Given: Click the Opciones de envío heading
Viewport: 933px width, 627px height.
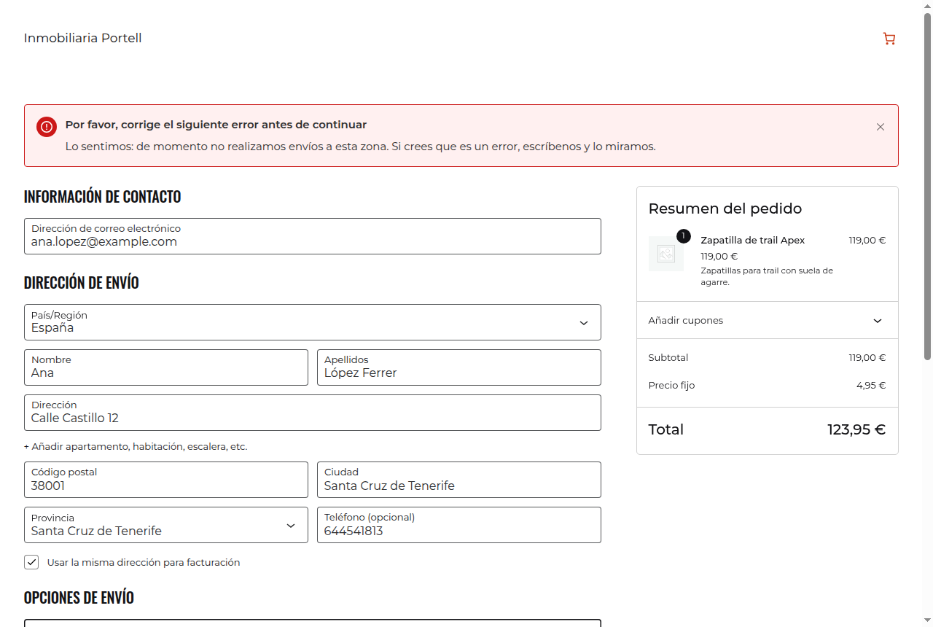Looking at the screenshot, I should tap(79, 598).
